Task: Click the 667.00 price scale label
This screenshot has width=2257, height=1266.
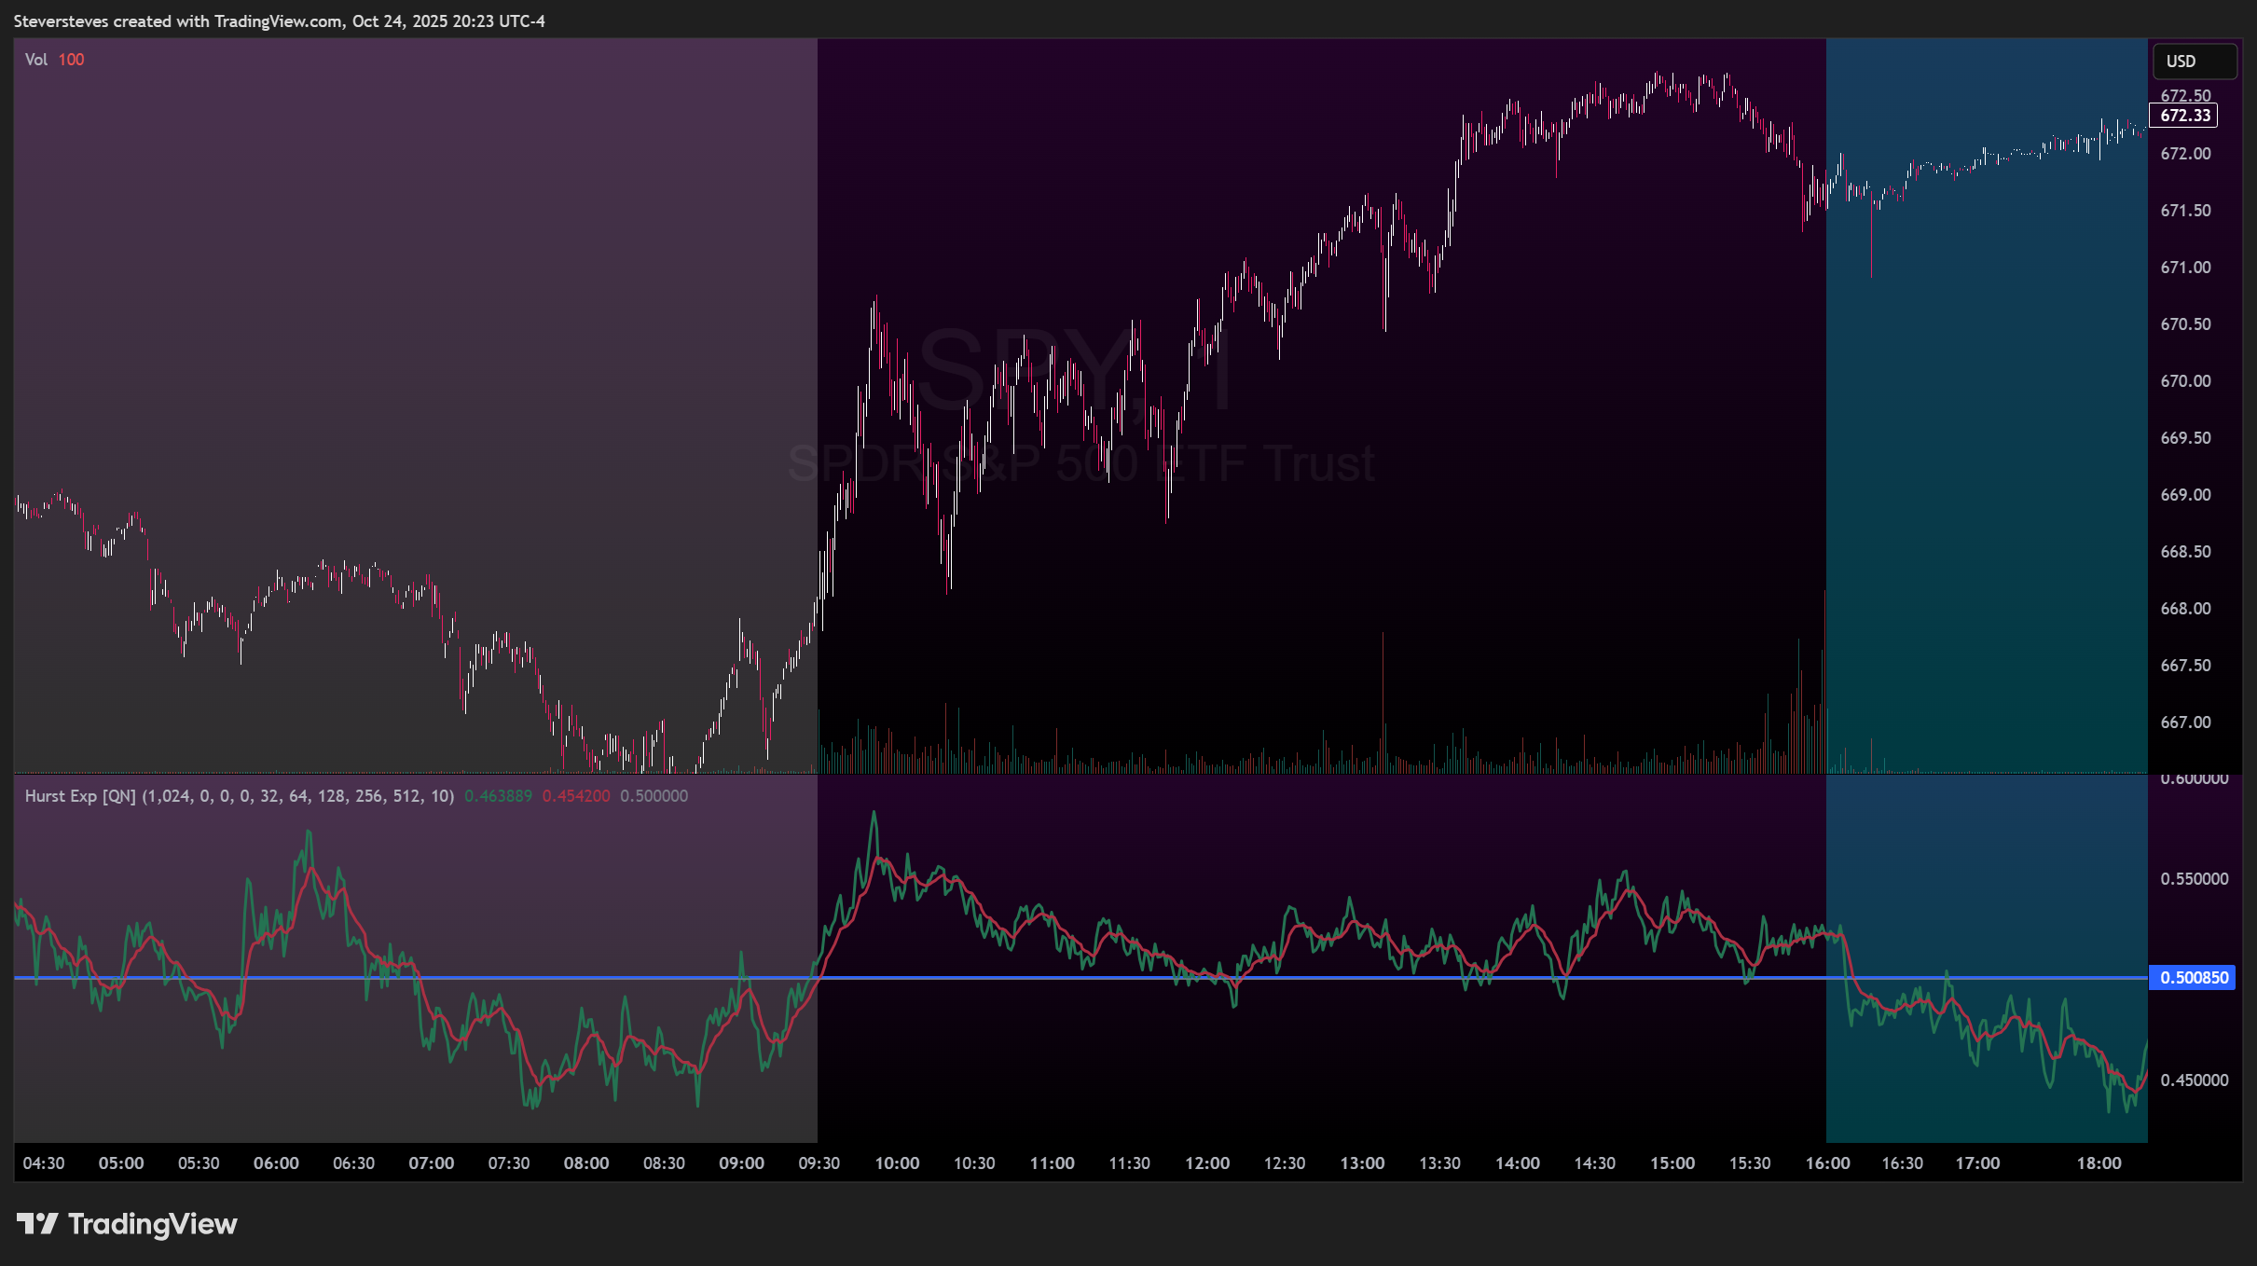Action: tap(2185, 722)
